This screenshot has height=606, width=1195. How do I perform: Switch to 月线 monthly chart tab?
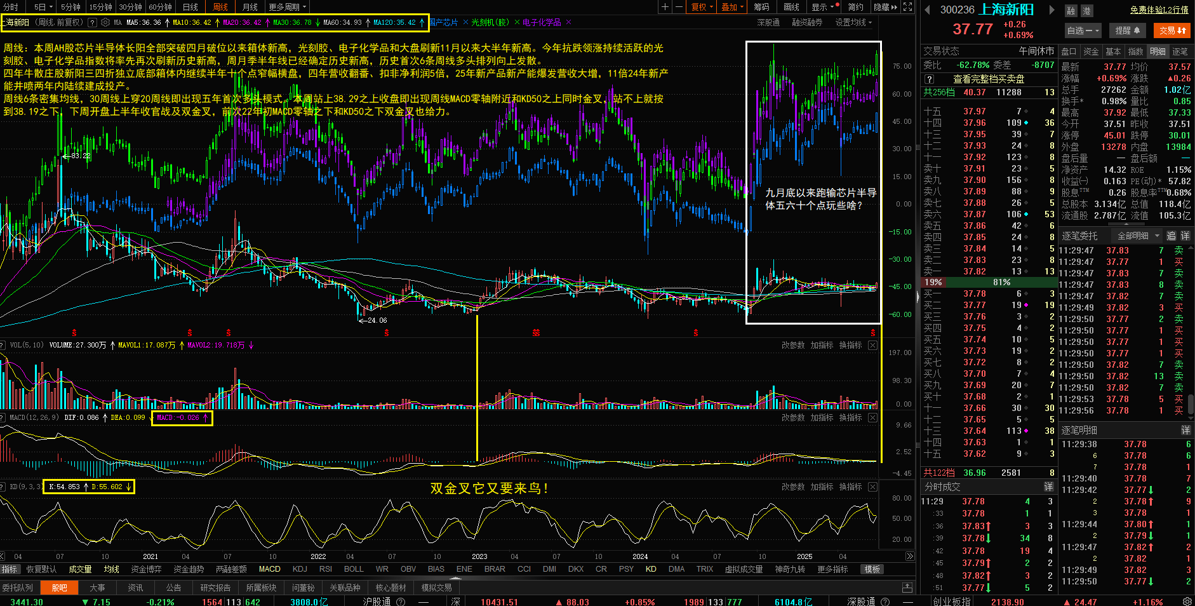(x=250, y=7)
